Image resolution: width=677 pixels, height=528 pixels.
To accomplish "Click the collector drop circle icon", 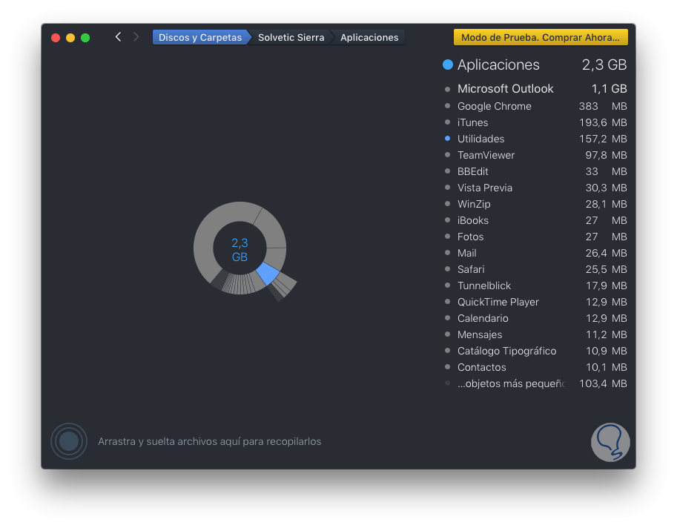I will tap(69, 441).
